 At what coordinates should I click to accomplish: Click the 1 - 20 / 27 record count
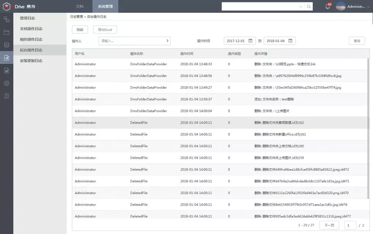pos(306,225)
